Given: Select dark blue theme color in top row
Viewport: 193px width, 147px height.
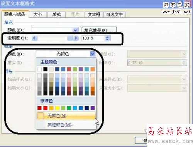Looking at the screenshot, I should [57, 69].
